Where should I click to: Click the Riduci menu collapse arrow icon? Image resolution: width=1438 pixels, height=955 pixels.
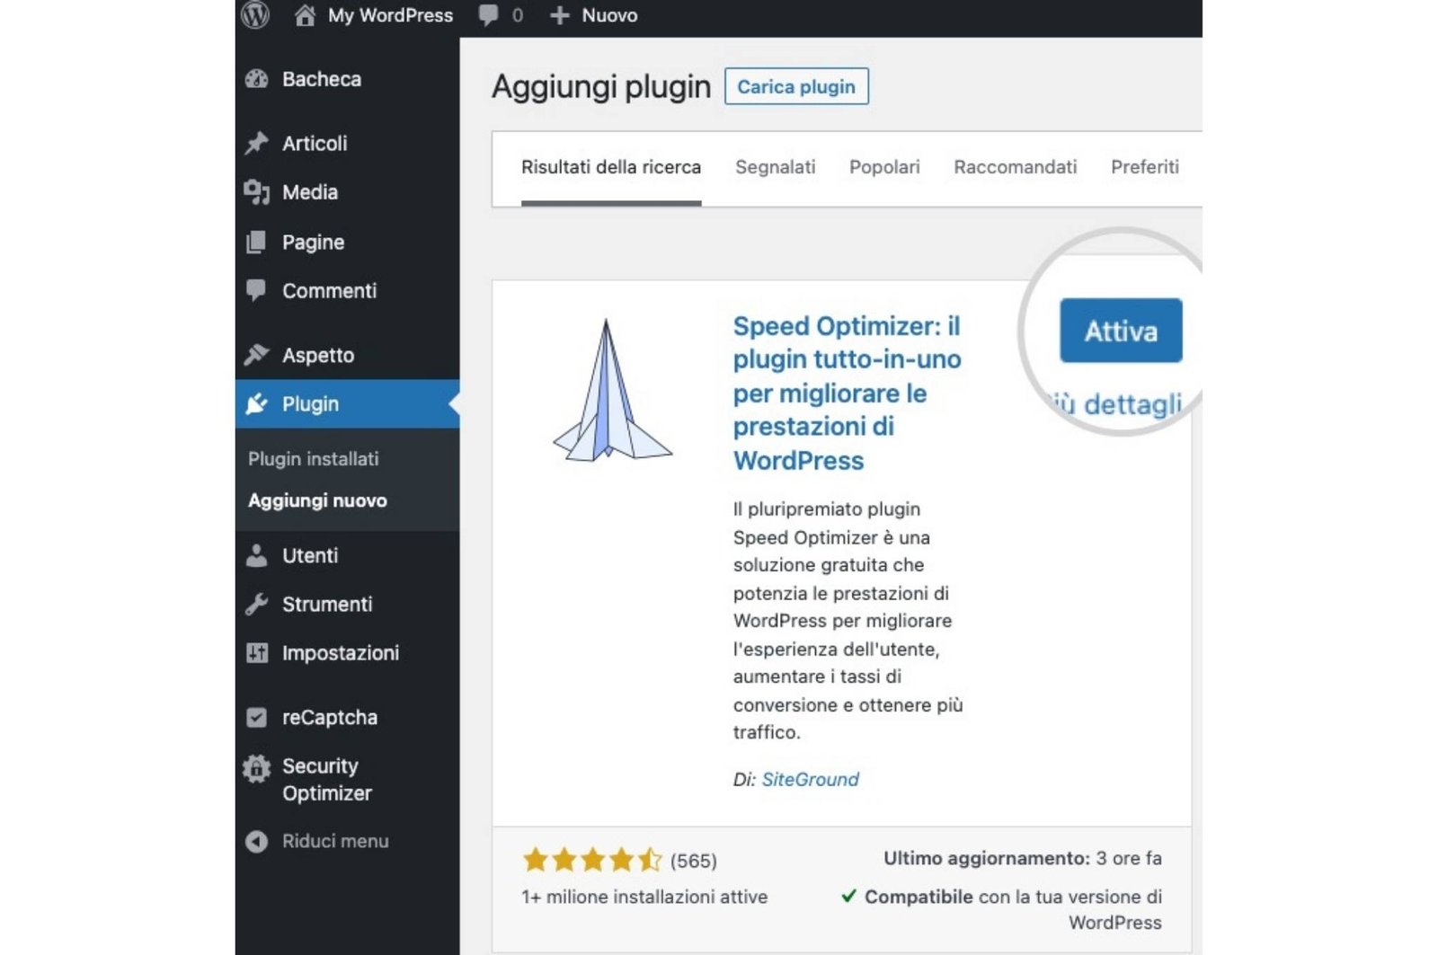click(x=257, y=842)
